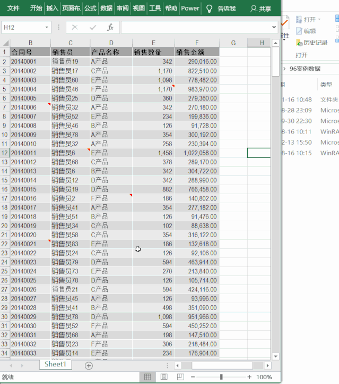The image size is (339, 384).
Task: Select Explorer file dated 8-28 23:09
Action: tap(310, 110)
